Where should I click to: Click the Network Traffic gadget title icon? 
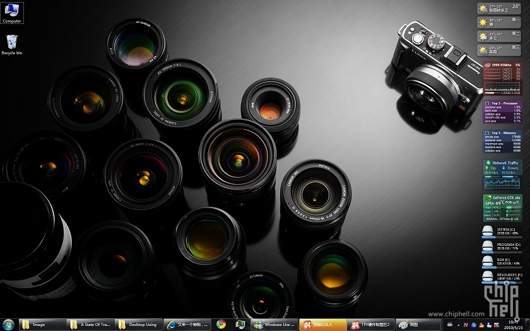coord(487,163)
